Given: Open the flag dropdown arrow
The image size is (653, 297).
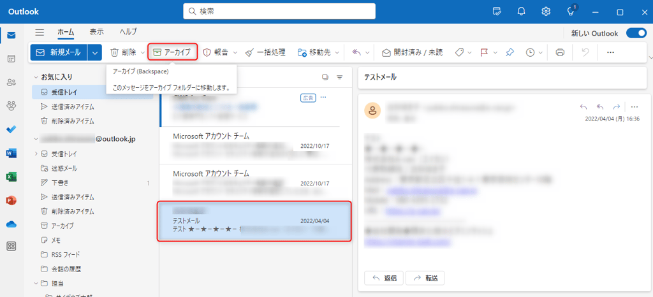Looking at the screenshot, I should pyautogui.click(x=495, y=52).
